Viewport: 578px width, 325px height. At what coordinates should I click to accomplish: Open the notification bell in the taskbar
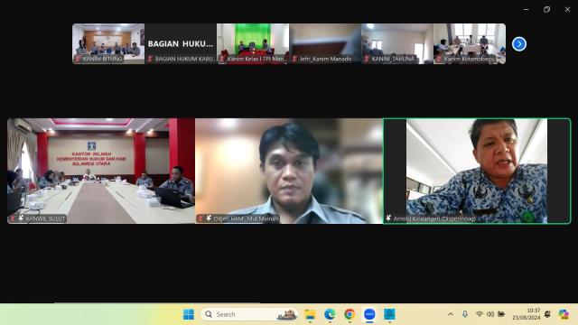547,314
